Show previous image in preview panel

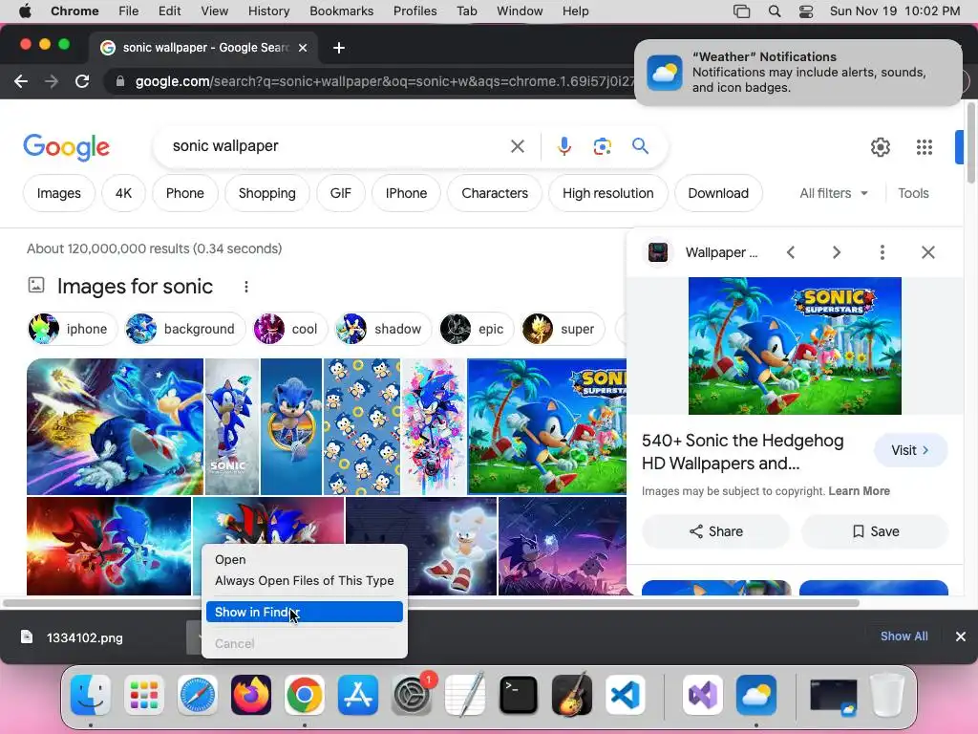click(x=790, y=252)
